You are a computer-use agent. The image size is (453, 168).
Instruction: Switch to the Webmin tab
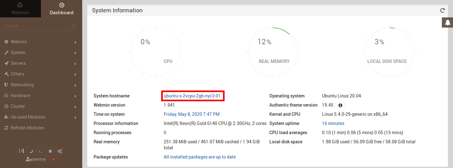pos(20,9)
